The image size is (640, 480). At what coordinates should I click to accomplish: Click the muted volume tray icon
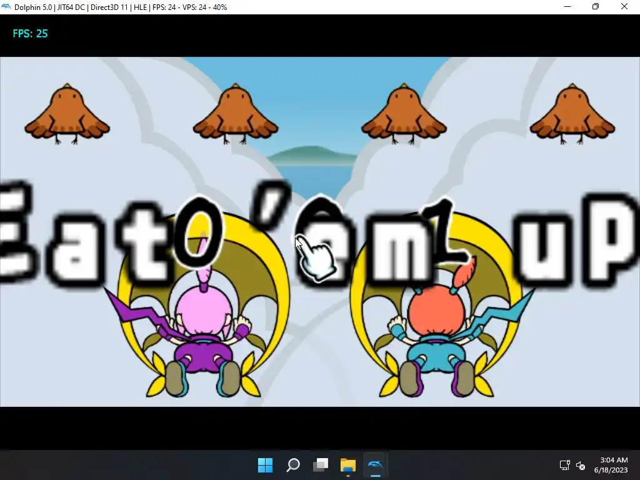[581, 465]
